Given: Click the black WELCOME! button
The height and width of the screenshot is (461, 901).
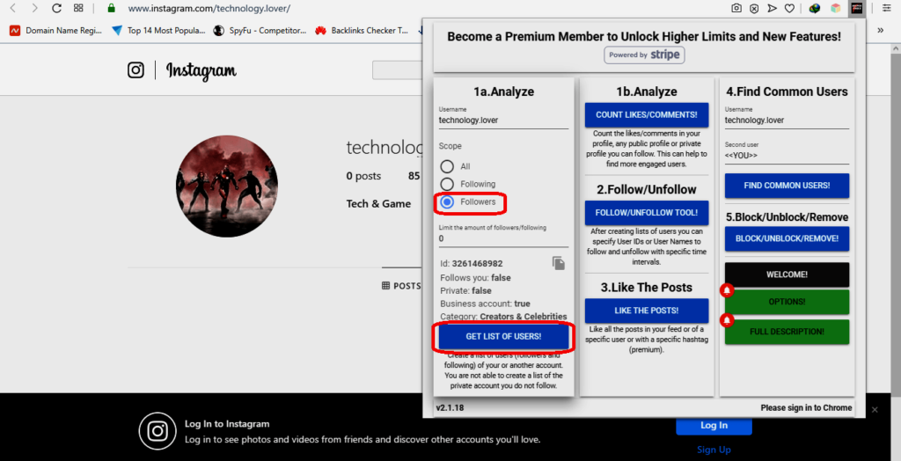Looking at the screenshot, I should tap(787, 274).
